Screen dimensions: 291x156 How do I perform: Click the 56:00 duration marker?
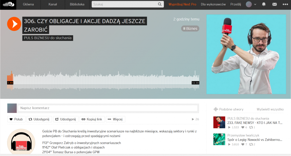196,83
